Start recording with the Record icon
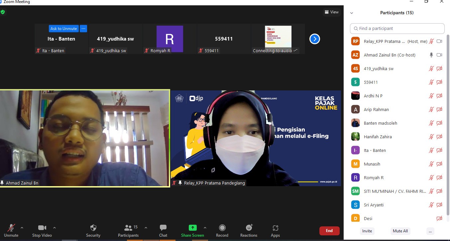The height and width of the screenshot is (241, 450). pyautogui.click(x=222, y=228)
